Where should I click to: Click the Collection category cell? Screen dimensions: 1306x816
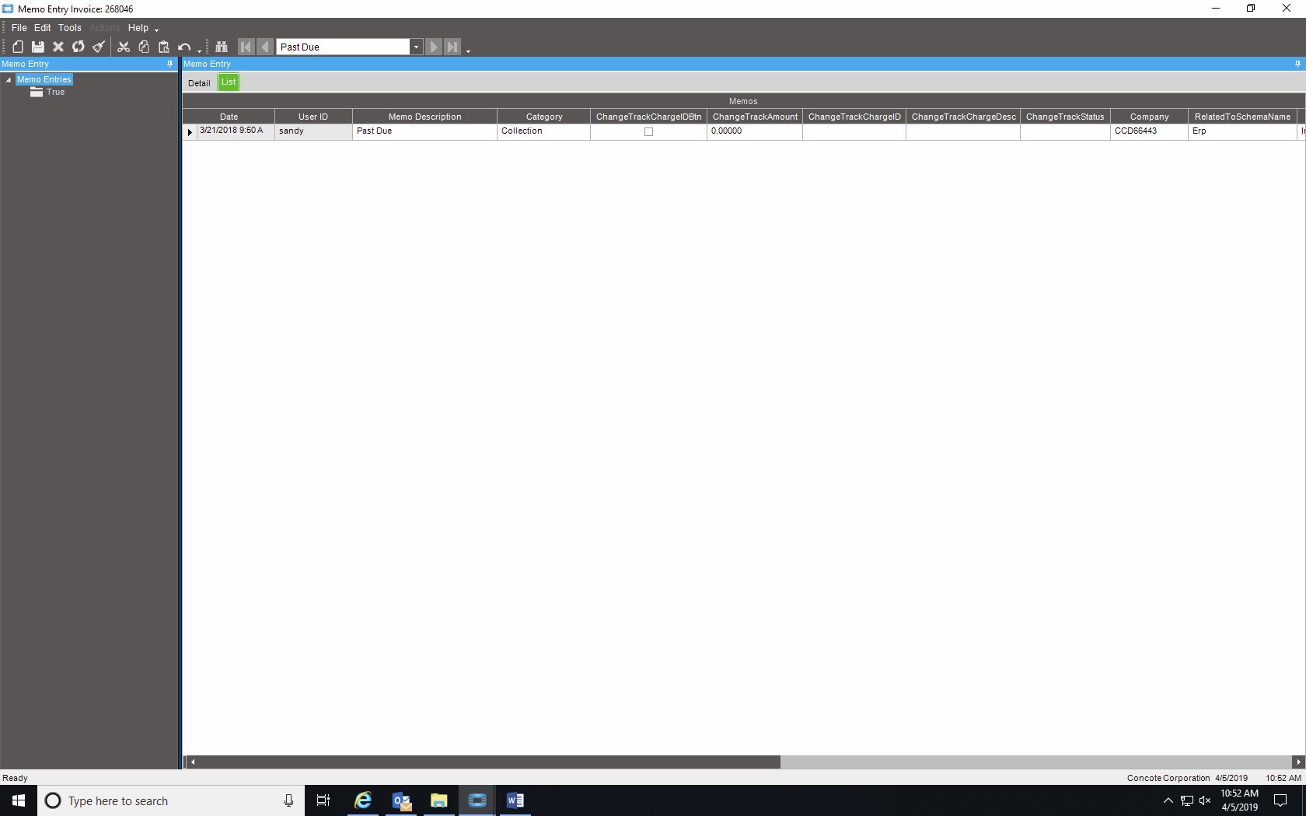pos(544,131)
